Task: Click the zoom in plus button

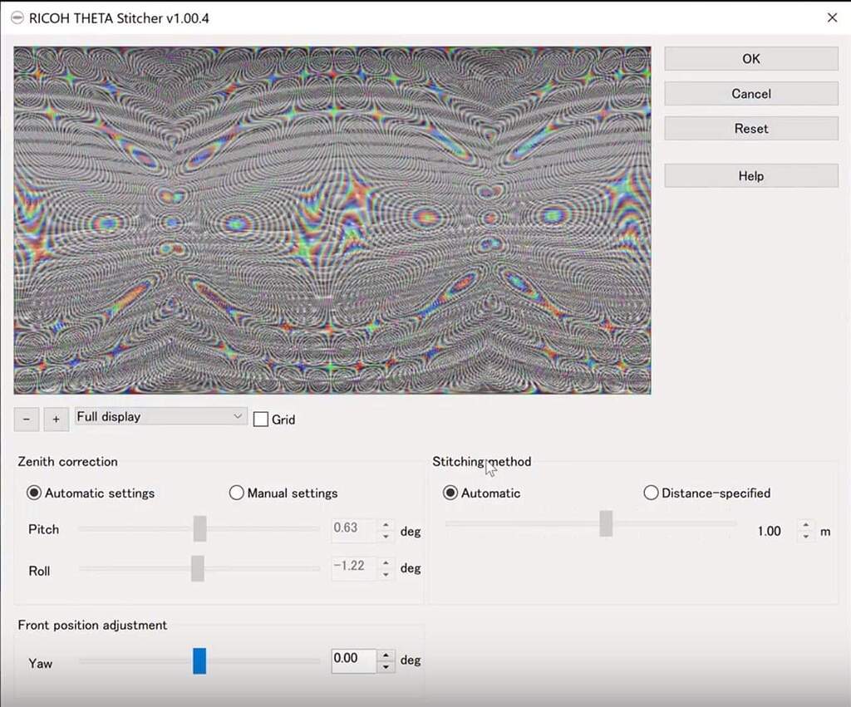Action: pos(56,419)
